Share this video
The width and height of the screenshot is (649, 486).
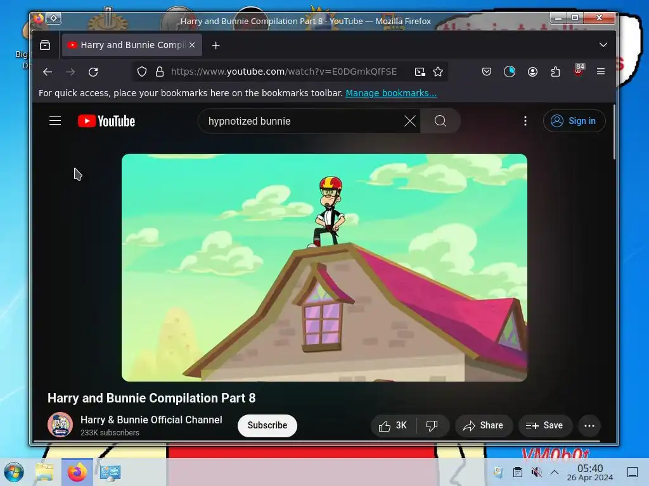pos(484,426)
